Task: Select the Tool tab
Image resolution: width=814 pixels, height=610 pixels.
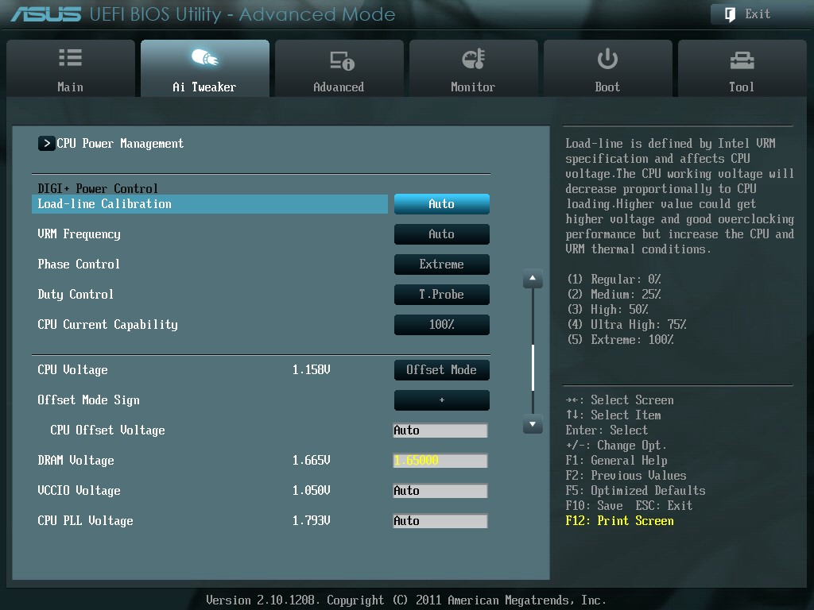Action: (x=742, y=68)
